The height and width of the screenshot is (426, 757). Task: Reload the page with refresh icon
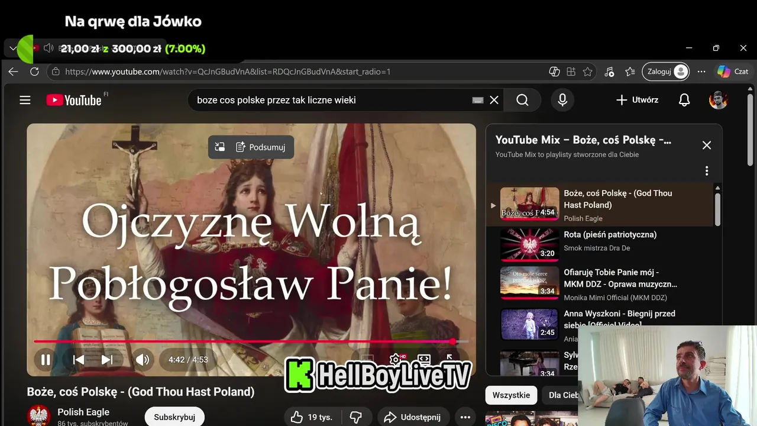tap(34, 72)
